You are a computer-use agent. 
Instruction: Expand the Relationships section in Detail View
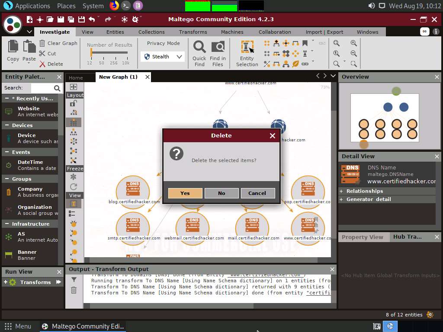click(x=341, y=191)
